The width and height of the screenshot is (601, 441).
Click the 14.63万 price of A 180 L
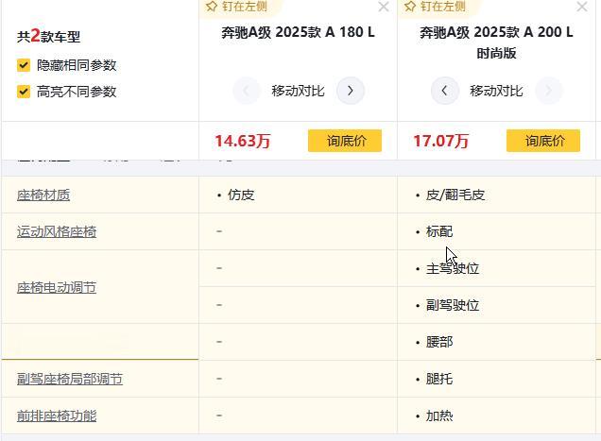coord(242,141)
